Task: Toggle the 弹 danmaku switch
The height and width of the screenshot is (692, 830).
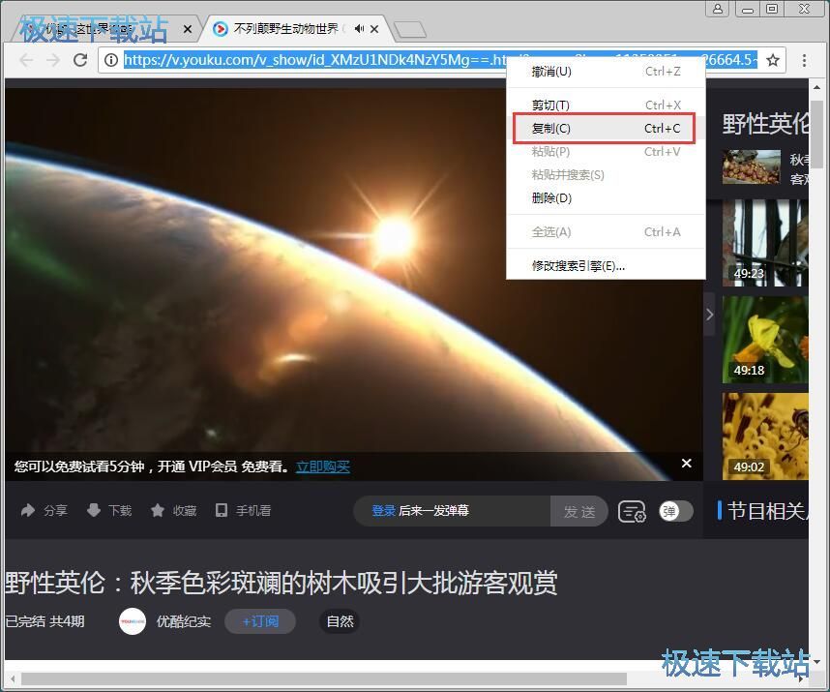Action: click(676, 511)
